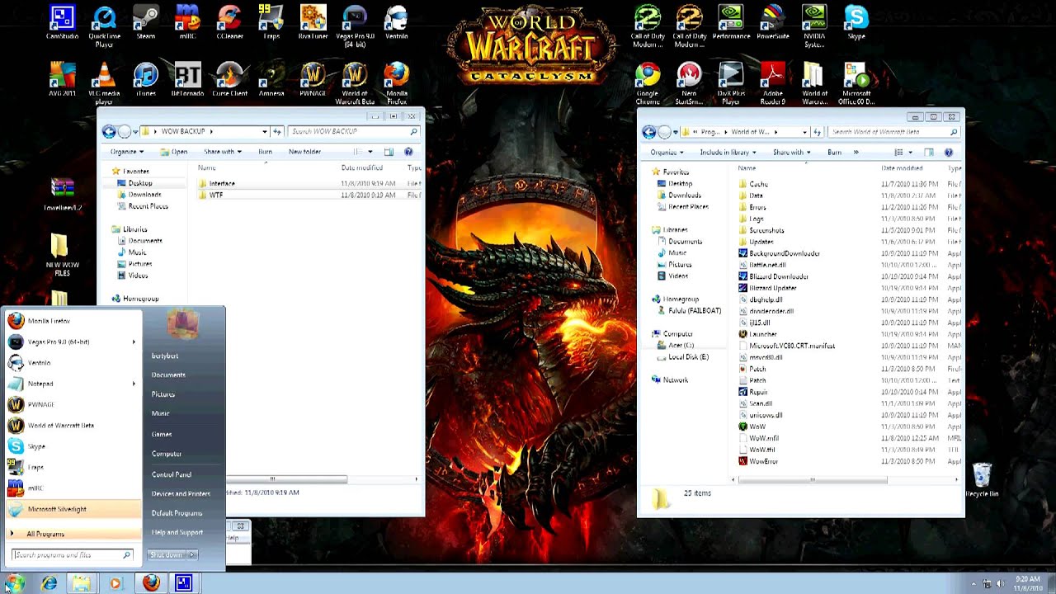Open RivaTuner desktop icon
Image resolution: width=1056 pixels, height=594 pixels.
[x=313, y=22]
